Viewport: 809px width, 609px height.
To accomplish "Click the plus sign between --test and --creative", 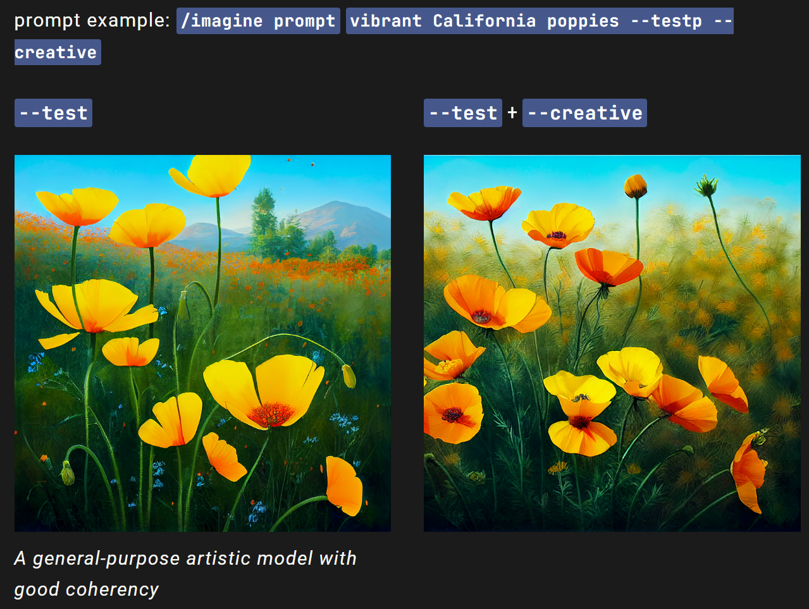I will 512,113.
